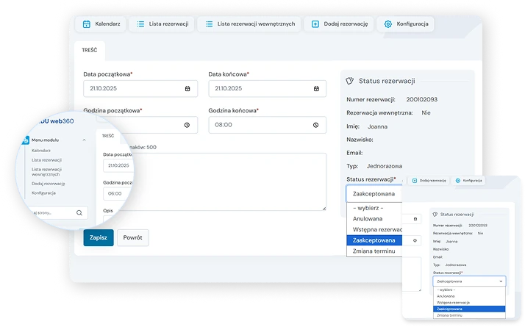The width and height of the screenshot is (525, 327).
Task: Click the ticket icon next to large Status rezerwacji heading
Action: click(x=351, y=81)
